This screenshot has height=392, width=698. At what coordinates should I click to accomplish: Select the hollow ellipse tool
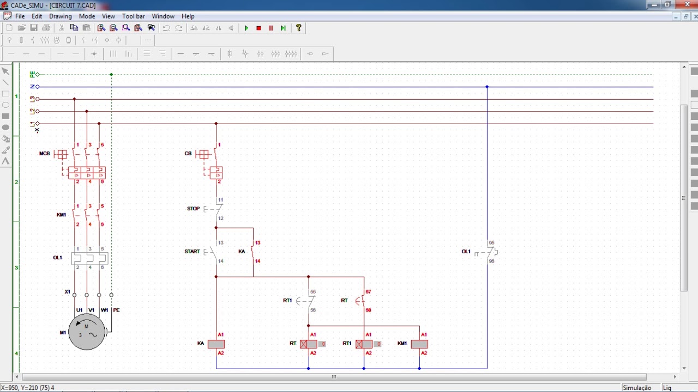[6, 105]
